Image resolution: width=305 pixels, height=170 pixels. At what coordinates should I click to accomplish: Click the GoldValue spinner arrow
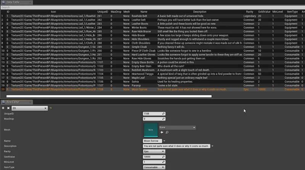coord(164,157)
